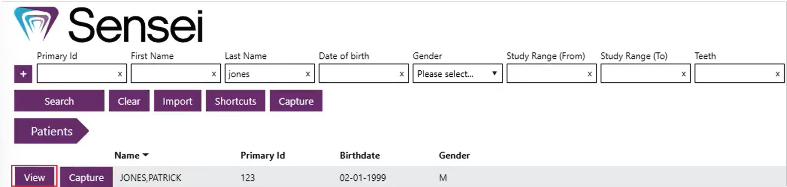This screenshot has height=187, width=787.
Task: Click the Sensei logo
Action: 109,25
